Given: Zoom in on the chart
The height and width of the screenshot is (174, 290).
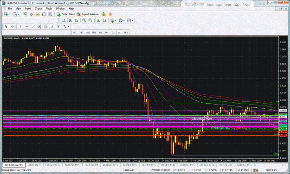Looking at the screenshot, I should coord(84,20).
